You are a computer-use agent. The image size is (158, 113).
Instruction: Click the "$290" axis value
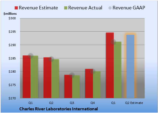[12, 45]
